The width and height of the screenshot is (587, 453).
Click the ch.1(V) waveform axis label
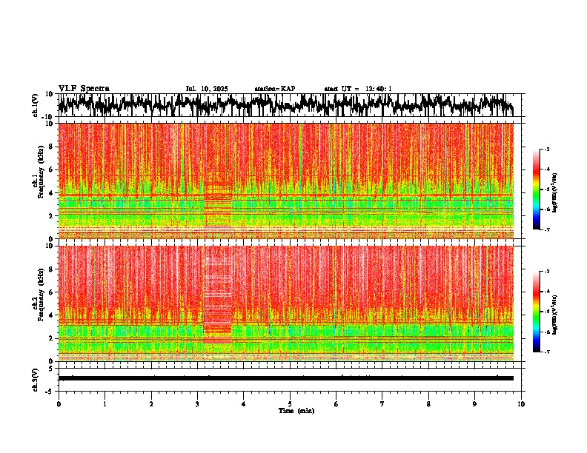pos(36,105)
